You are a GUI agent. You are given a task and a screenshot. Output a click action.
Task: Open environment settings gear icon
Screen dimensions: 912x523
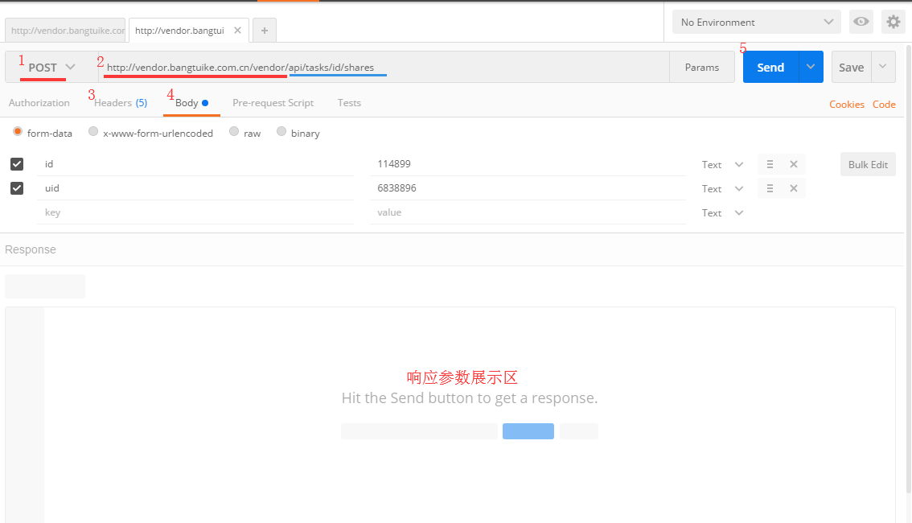coord(893,22)
